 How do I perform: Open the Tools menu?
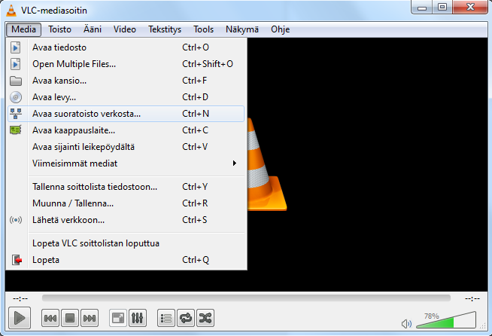click(203, 29)
